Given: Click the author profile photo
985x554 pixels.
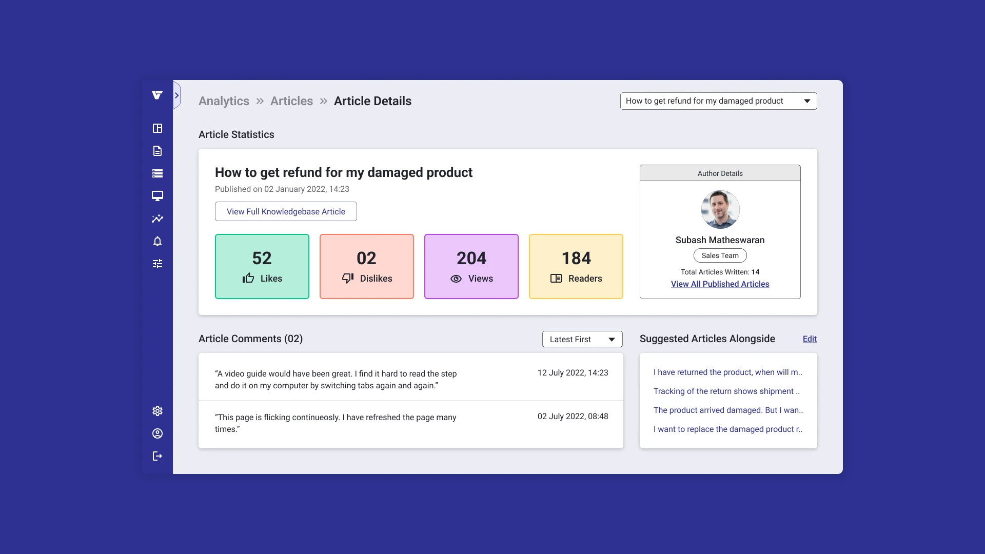Looking at the screenshot, I should [720, 209].
